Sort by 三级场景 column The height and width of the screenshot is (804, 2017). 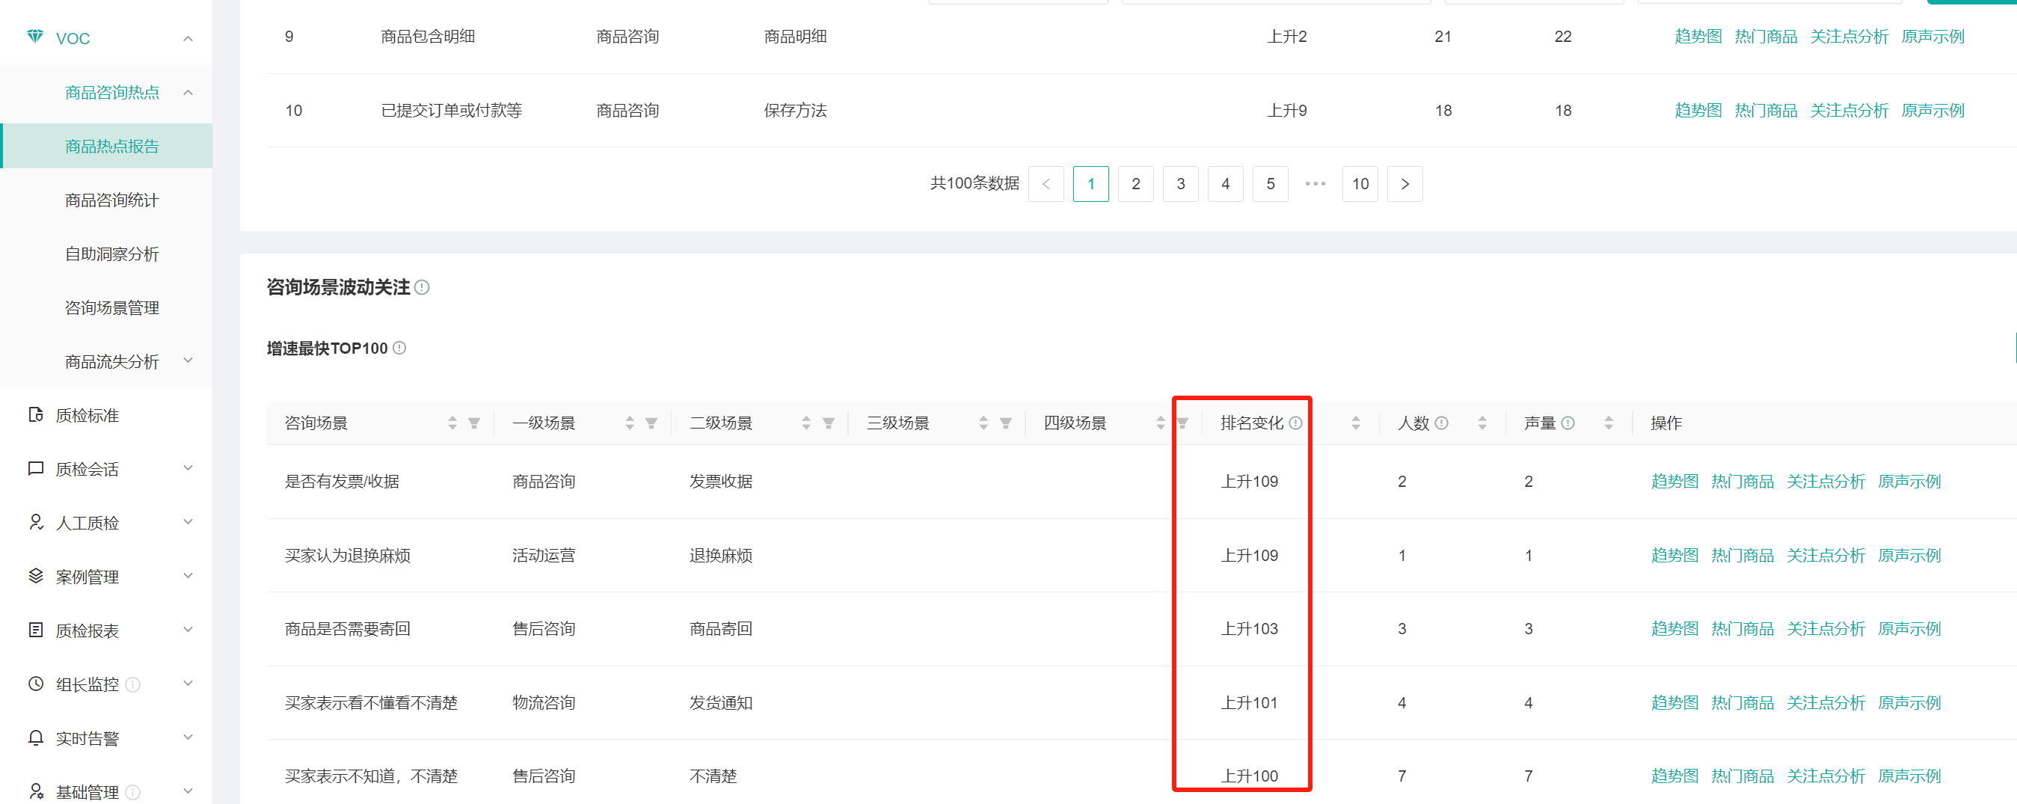tap(983, 423)
